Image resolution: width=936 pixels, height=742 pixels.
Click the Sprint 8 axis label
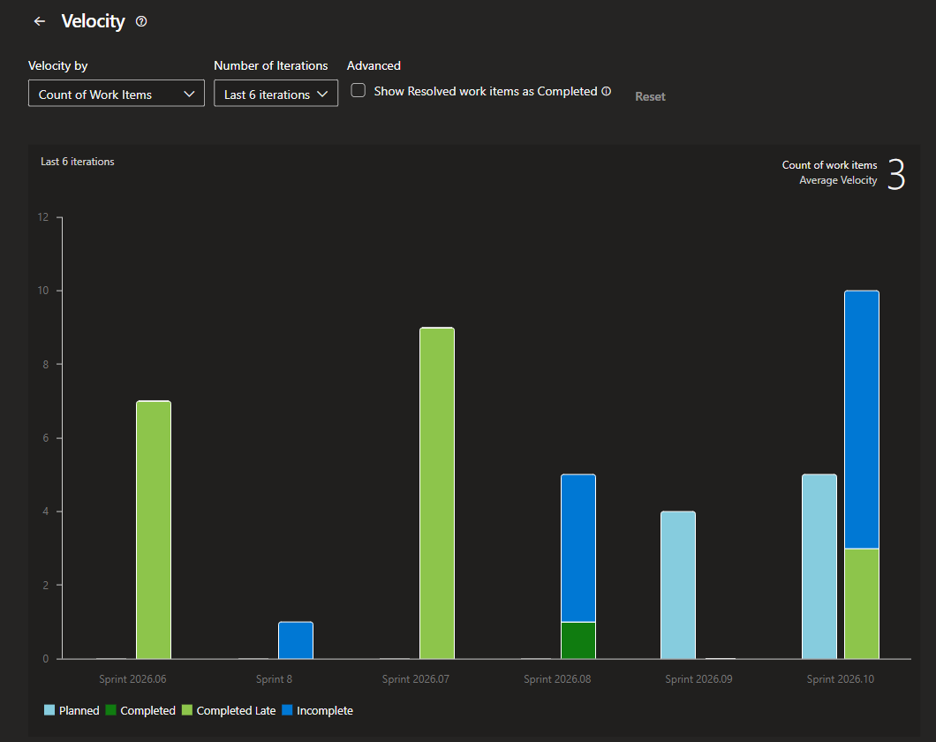[x=274, y=679]
